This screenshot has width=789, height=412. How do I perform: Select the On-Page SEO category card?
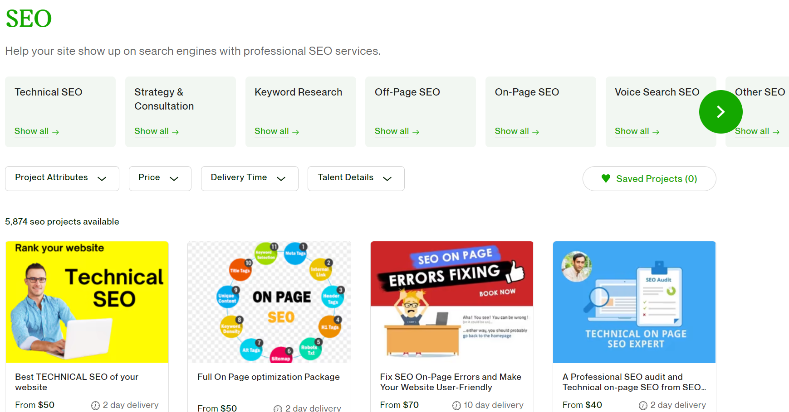[540, 111]
